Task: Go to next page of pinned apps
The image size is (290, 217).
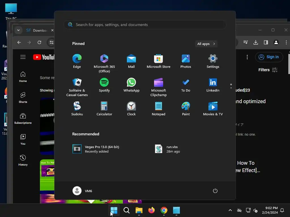Action: pyautogui.click(x=231, y=88)
